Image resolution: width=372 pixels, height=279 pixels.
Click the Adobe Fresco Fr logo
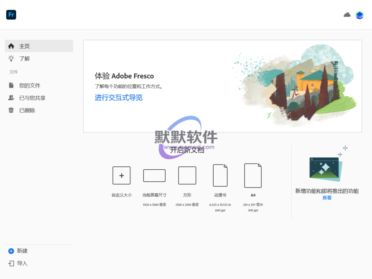pyautogui.click(x=11, y=15)
